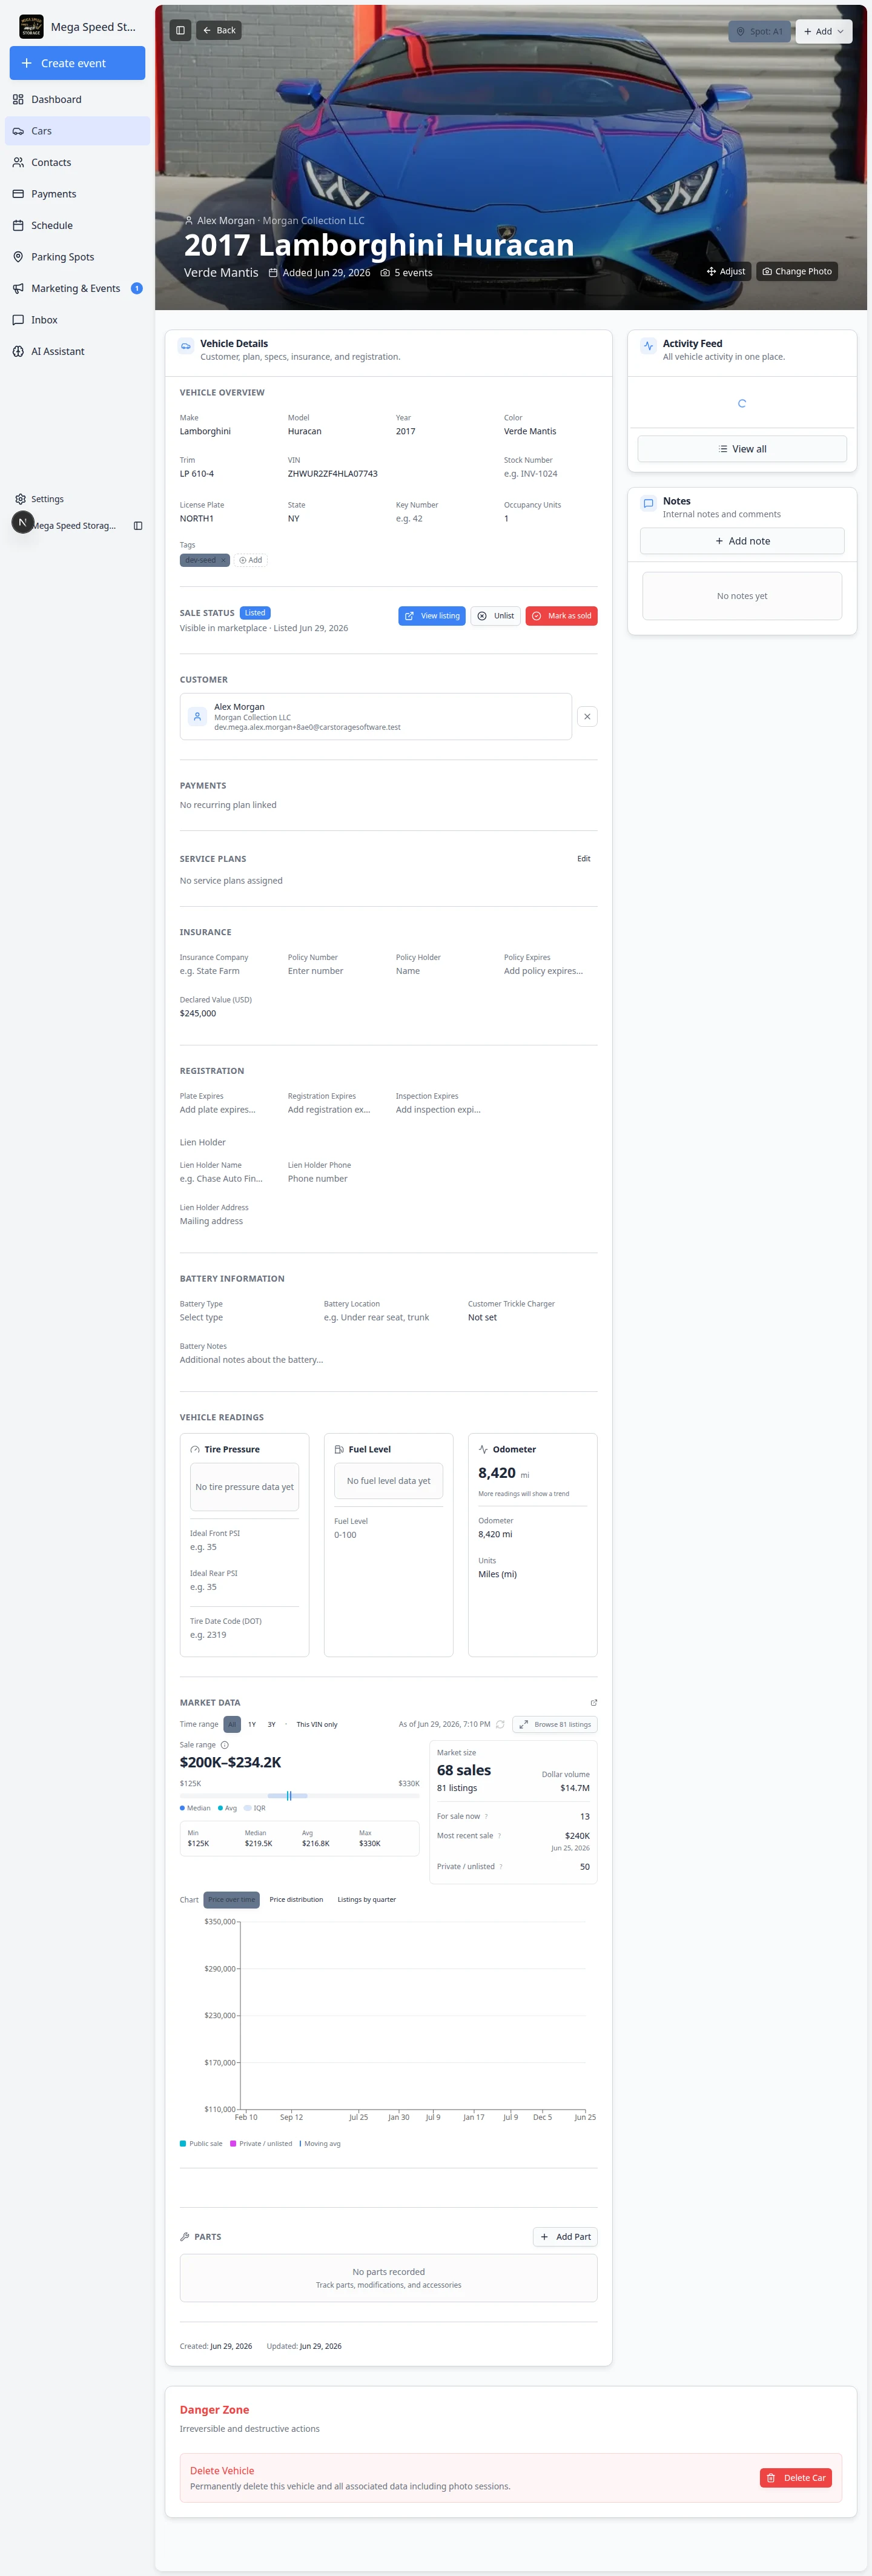Click Most recent sale help icon
Image resolution: width=872 pixels, height=2576 pixels.
[x=499, y=1836]
